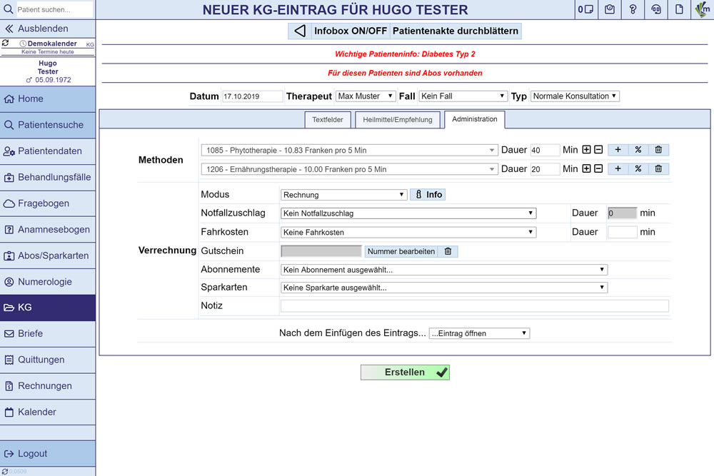Click Nummer bearbeiten button
This screenshot has width=714, height=476.
[x=401, y=251]
